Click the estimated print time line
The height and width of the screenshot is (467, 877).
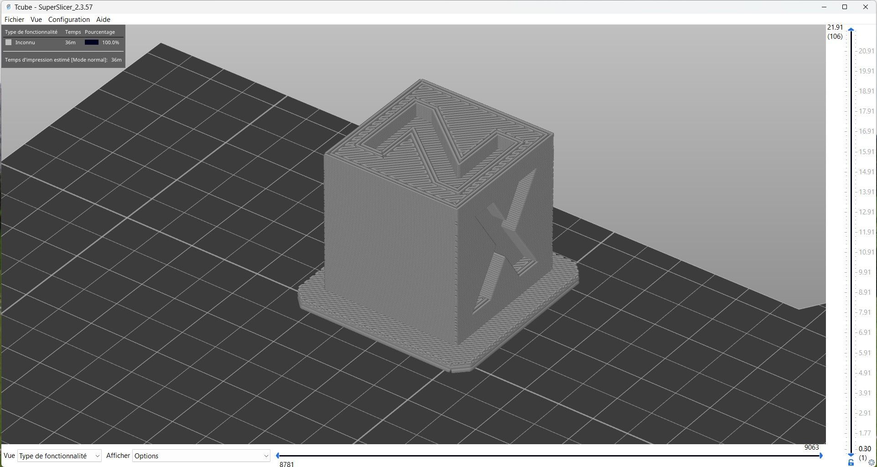pos(63,60)
